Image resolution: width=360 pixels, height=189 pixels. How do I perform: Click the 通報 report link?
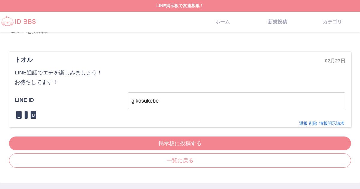(303, 123)
